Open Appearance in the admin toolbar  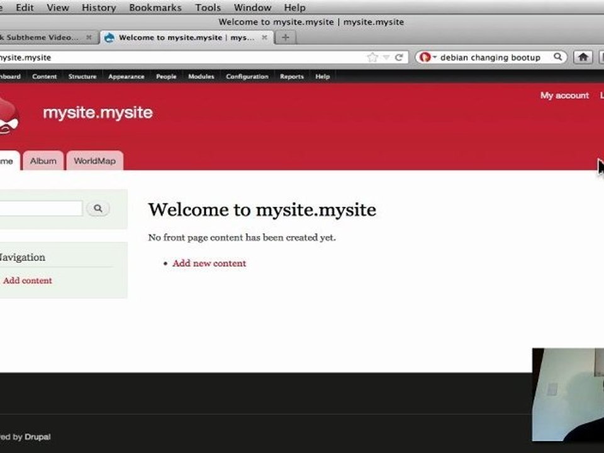tap(126, 76)
